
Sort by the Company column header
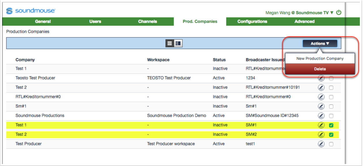(25, 60)
